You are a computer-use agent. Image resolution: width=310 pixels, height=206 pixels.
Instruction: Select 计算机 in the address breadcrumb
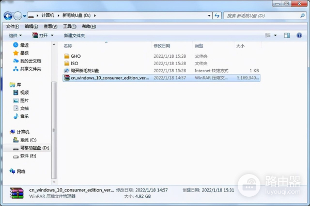pos(48,15)
